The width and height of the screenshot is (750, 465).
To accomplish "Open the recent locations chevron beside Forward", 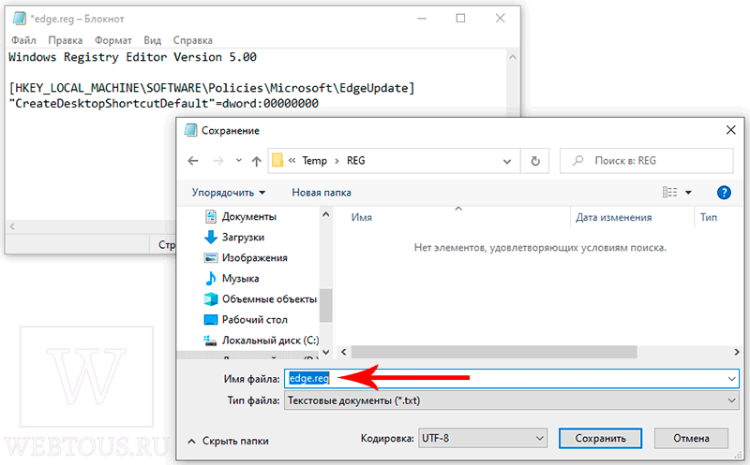I will 239,160.
